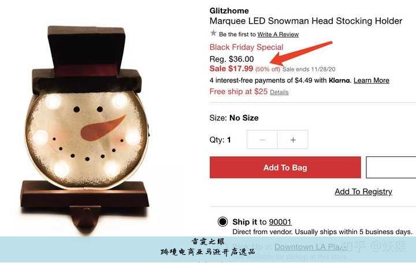Open the Add To Registry link

pos(363,191)
